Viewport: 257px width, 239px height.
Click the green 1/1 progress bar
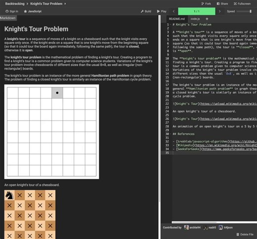tap(197, 11)
